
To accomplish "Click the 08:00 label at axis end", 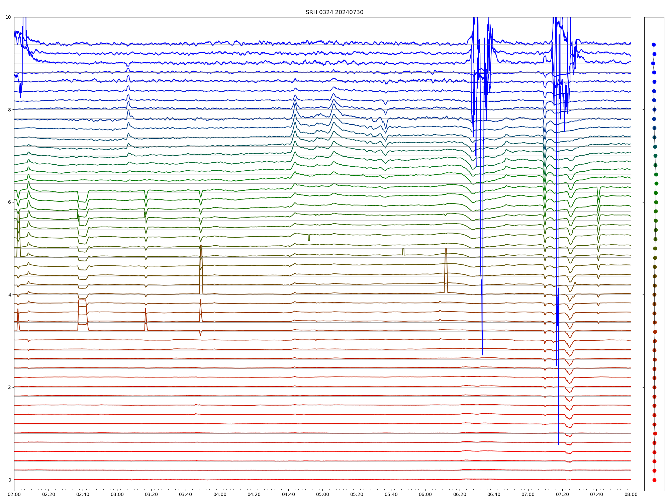I will (631, 494).
